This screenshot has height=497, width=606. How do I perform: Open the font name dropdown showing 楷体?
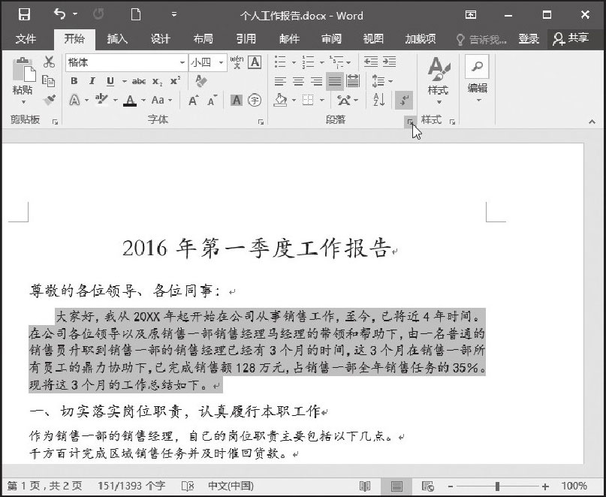182,62
